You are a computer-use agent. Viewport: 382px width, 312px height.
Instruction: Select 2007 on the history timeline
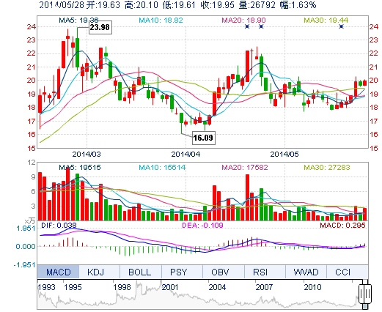tap(264, 287)
